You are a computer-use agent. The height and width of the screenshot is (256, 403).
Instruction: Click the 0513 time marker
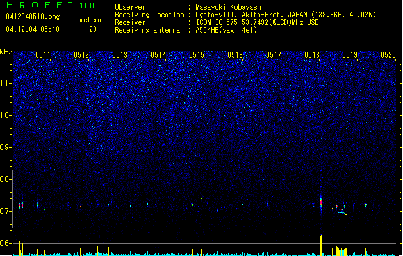click(120, 55)
